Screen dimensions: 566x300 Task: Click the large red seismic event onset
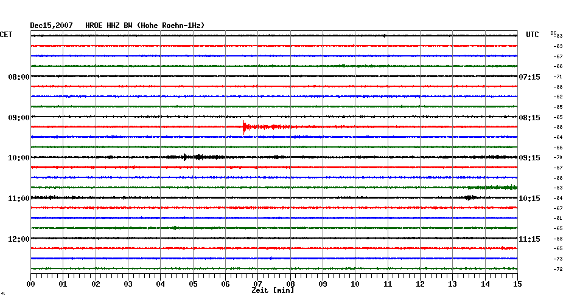coord(245,127)
